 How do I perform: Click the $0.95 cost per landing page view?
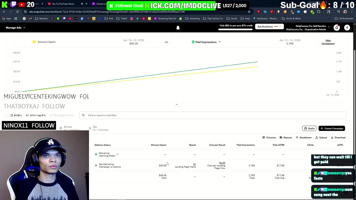[222, 163]
